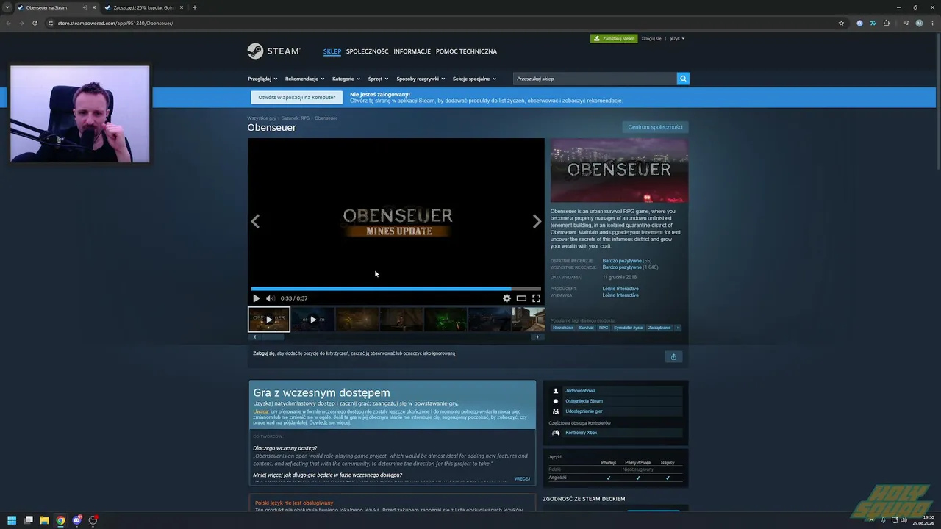Click the Kontrolery Xbox link
Screen dimensions: 941x529
pyautogui.click(x=581, y=433)
